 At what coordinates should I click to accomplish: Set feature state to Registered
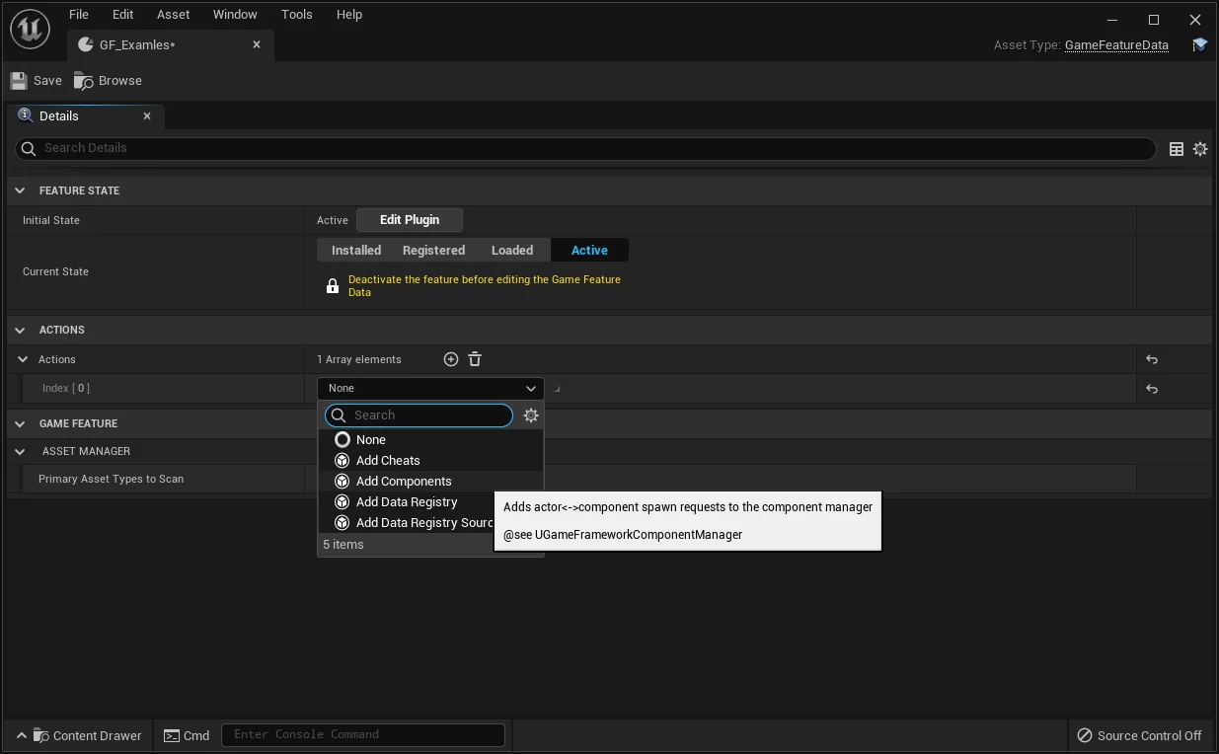[433, 251]
